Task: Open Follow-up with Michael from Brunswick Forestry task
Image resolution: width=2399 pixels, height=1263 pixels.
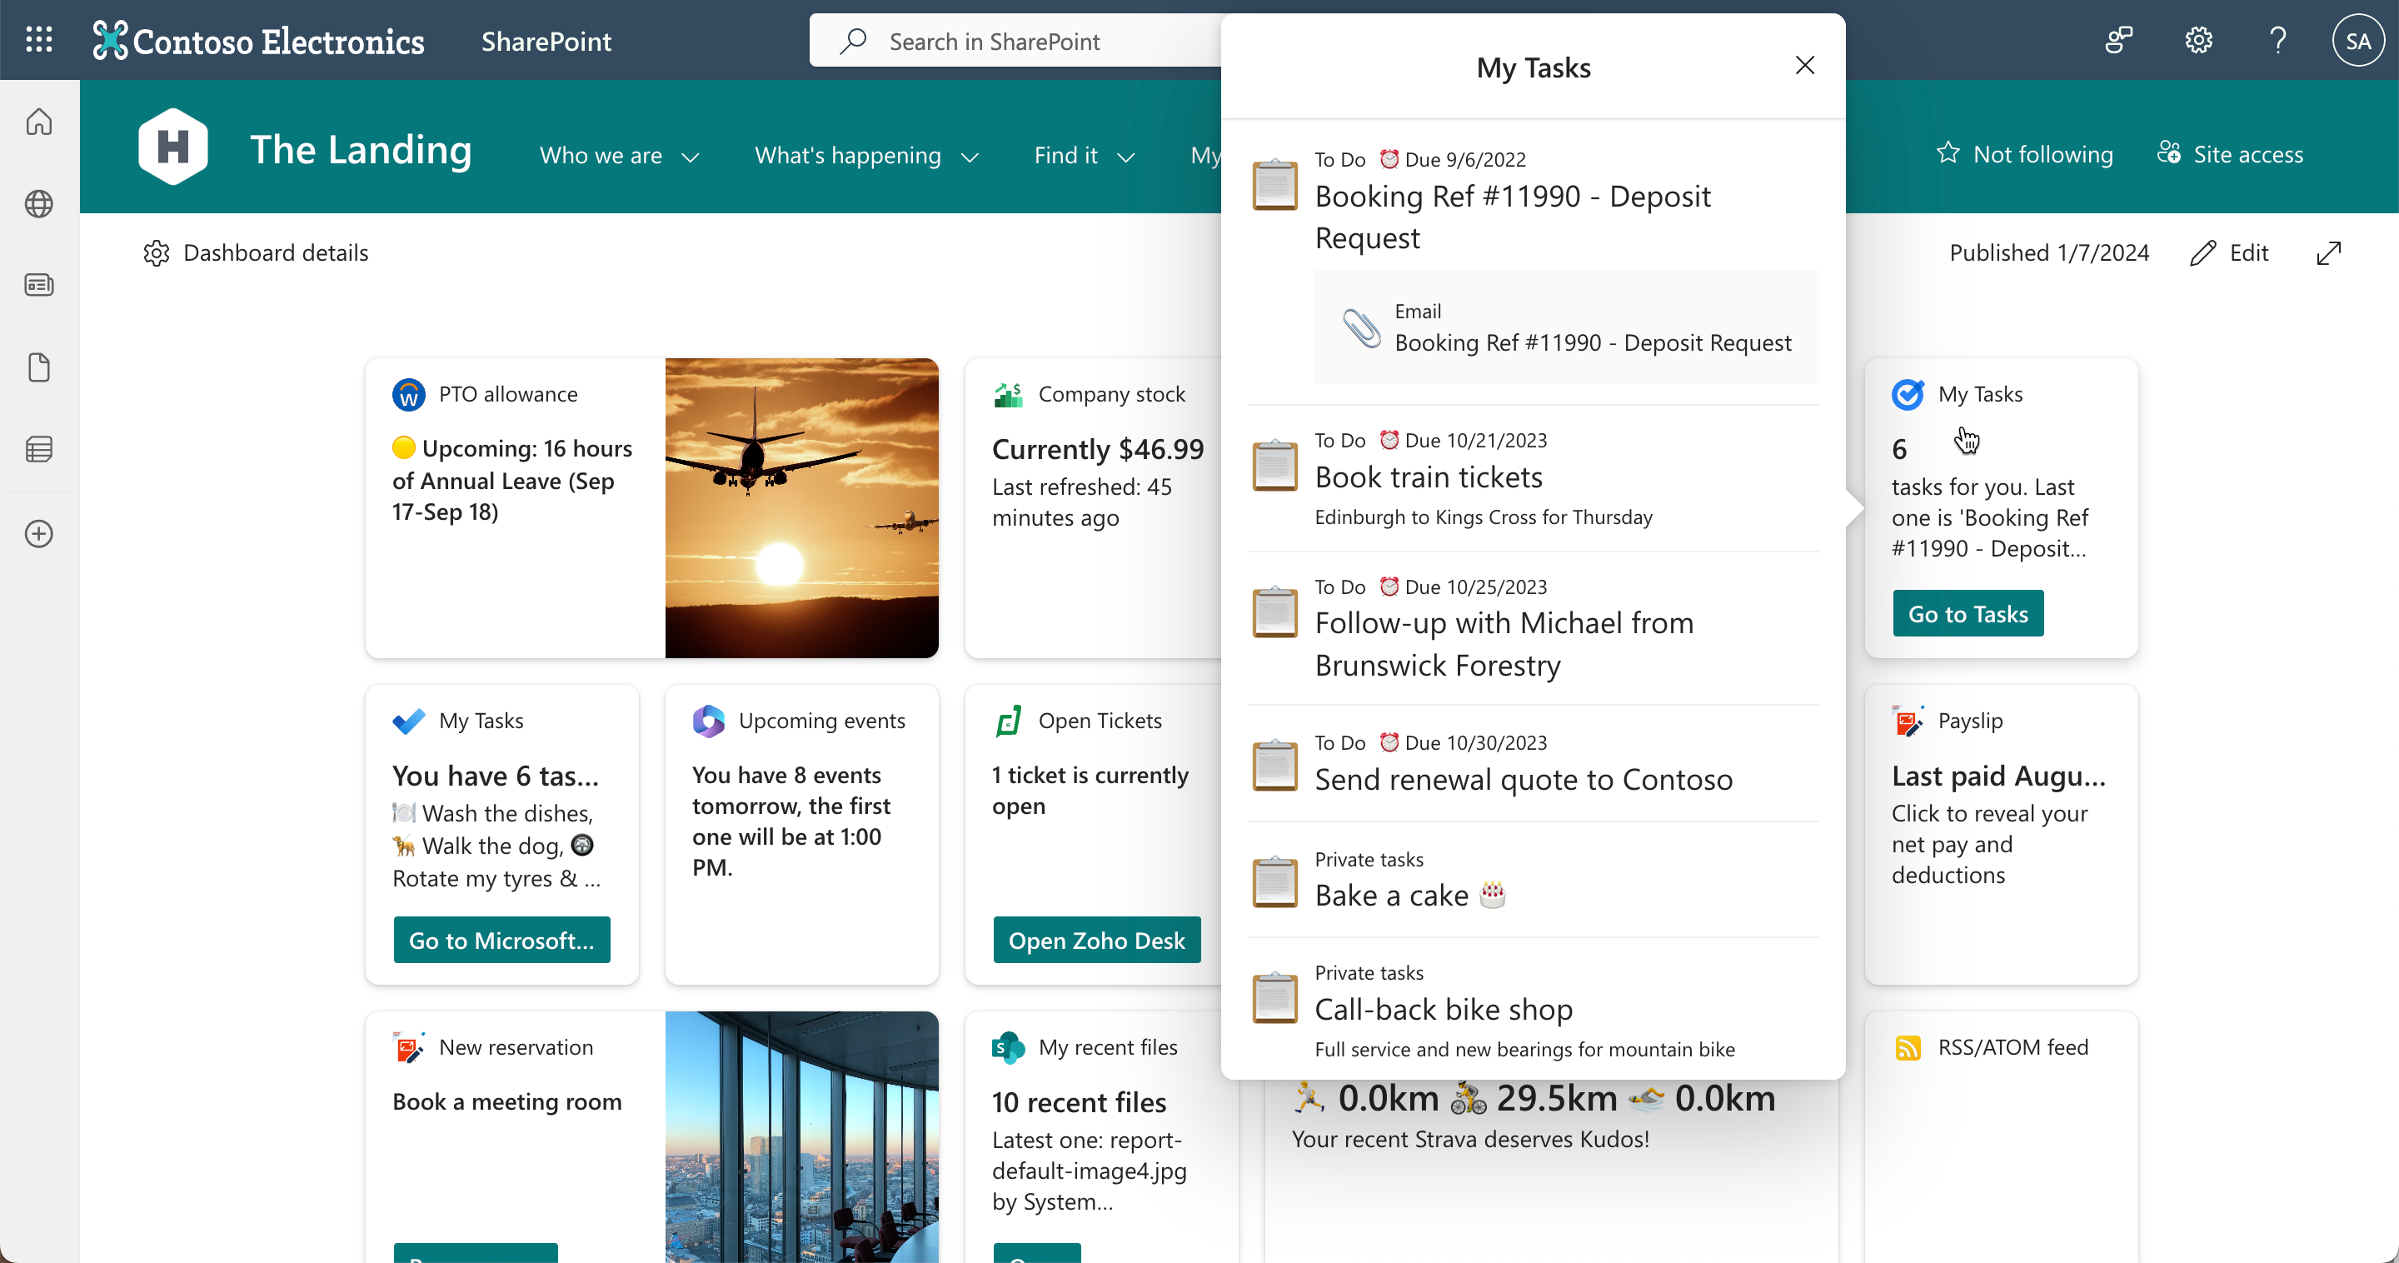Action: [1533, 629]
